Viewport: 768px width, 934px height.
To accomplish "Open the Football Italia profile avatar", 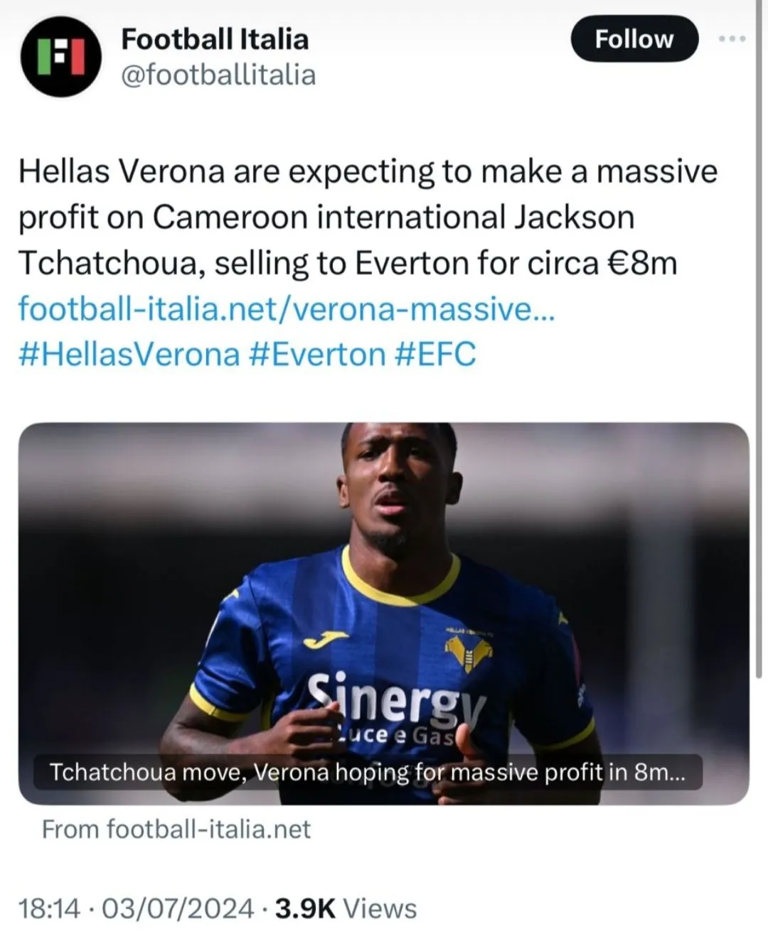I will [61, 56].
